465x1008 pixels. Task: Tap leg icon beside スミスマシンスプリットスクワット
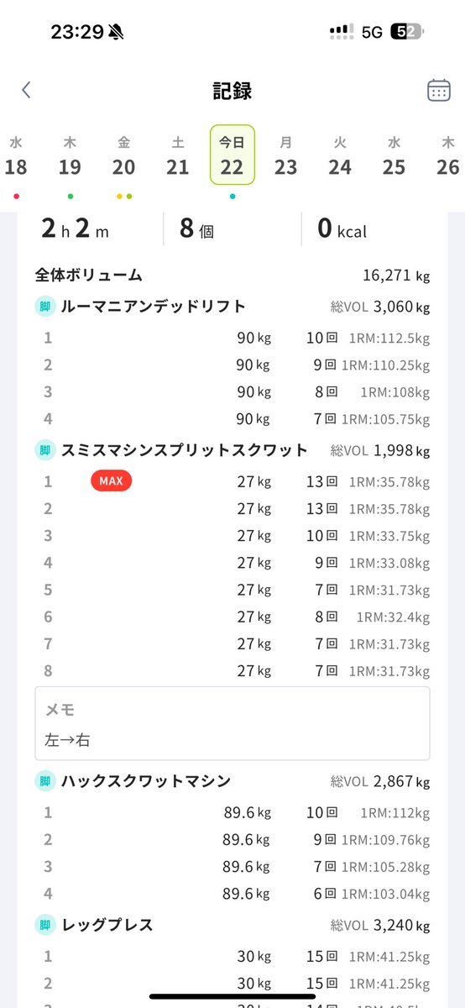[x=44, y=450]
